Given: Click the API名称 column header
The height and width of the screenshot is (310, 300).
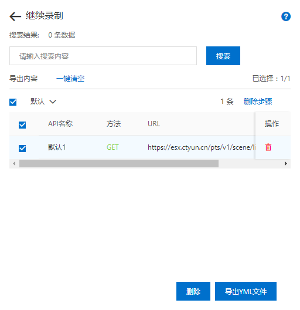Looking at the screenshot, I should [x=60, y=124].
